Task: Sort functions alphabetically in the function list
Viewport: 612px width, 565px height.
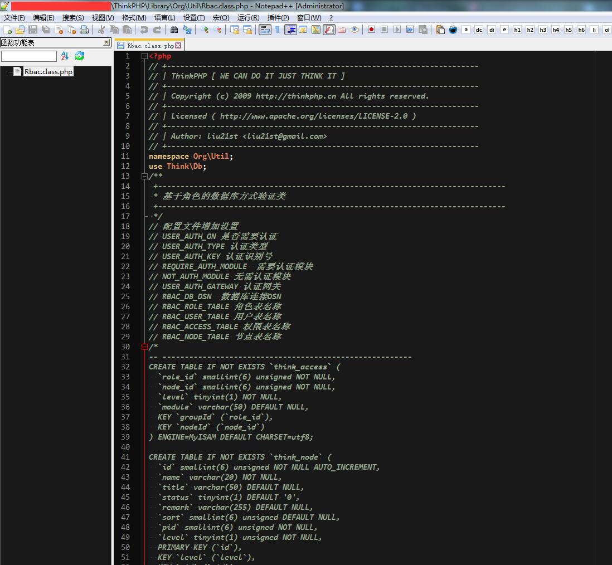Action: [x=65, y=56]
